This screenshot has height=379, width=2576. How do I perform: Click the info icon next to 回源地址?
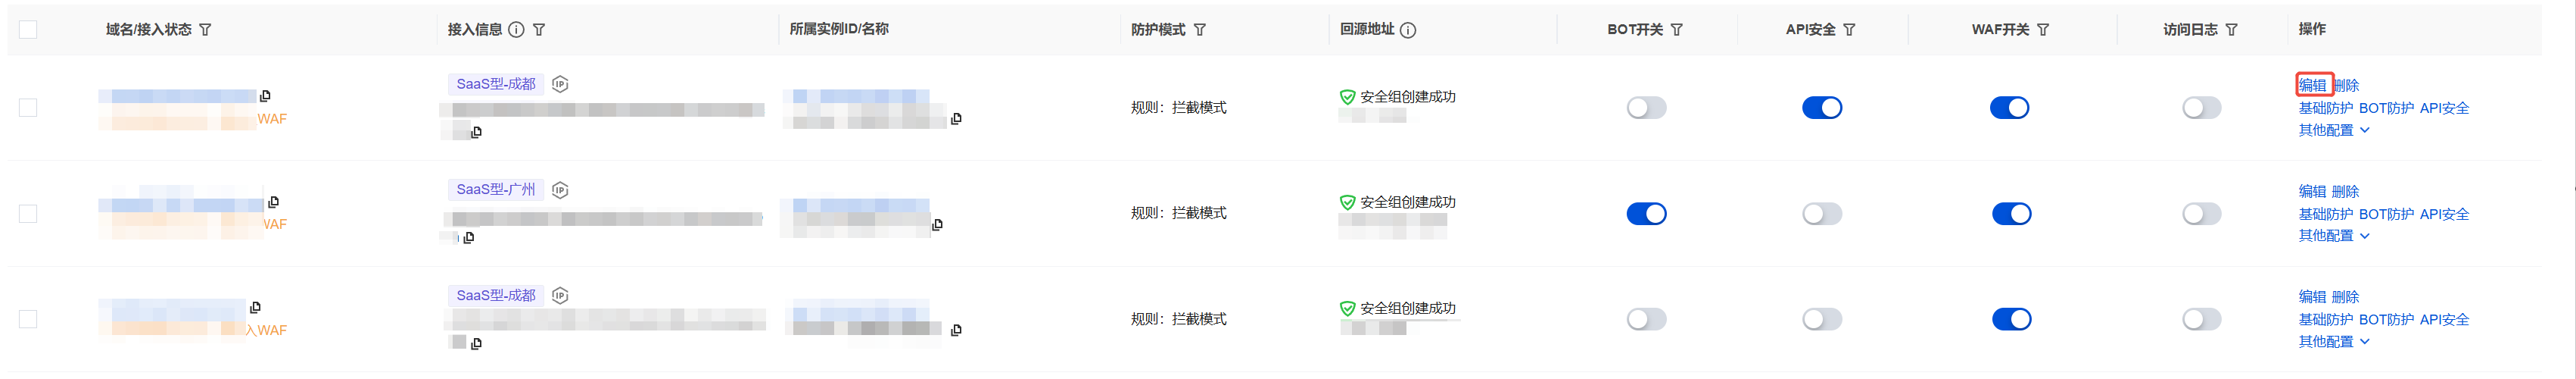click(x=1408, y=30)
